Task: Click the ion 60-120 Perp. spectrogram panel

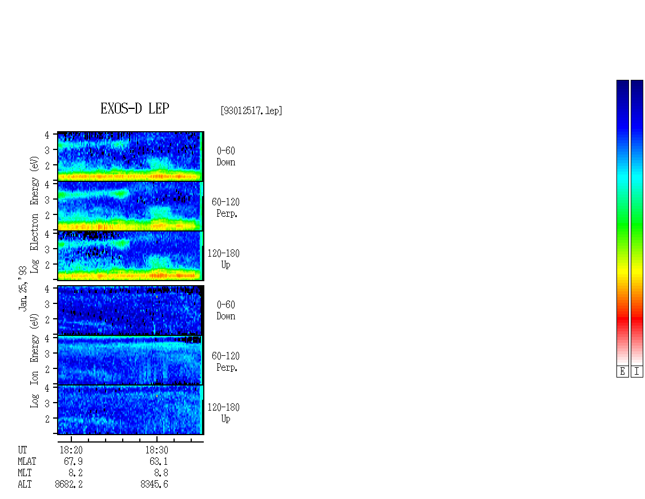Action: click(x=131, y=360)
